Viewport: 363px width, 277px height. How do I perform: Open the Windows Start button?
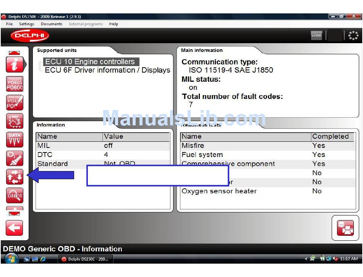[11, 259]
